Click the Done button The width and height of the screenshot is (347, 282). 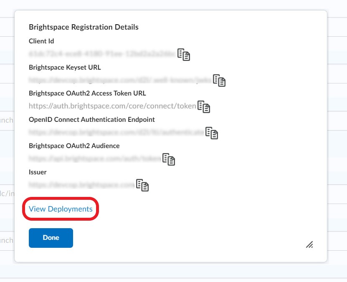51,238
